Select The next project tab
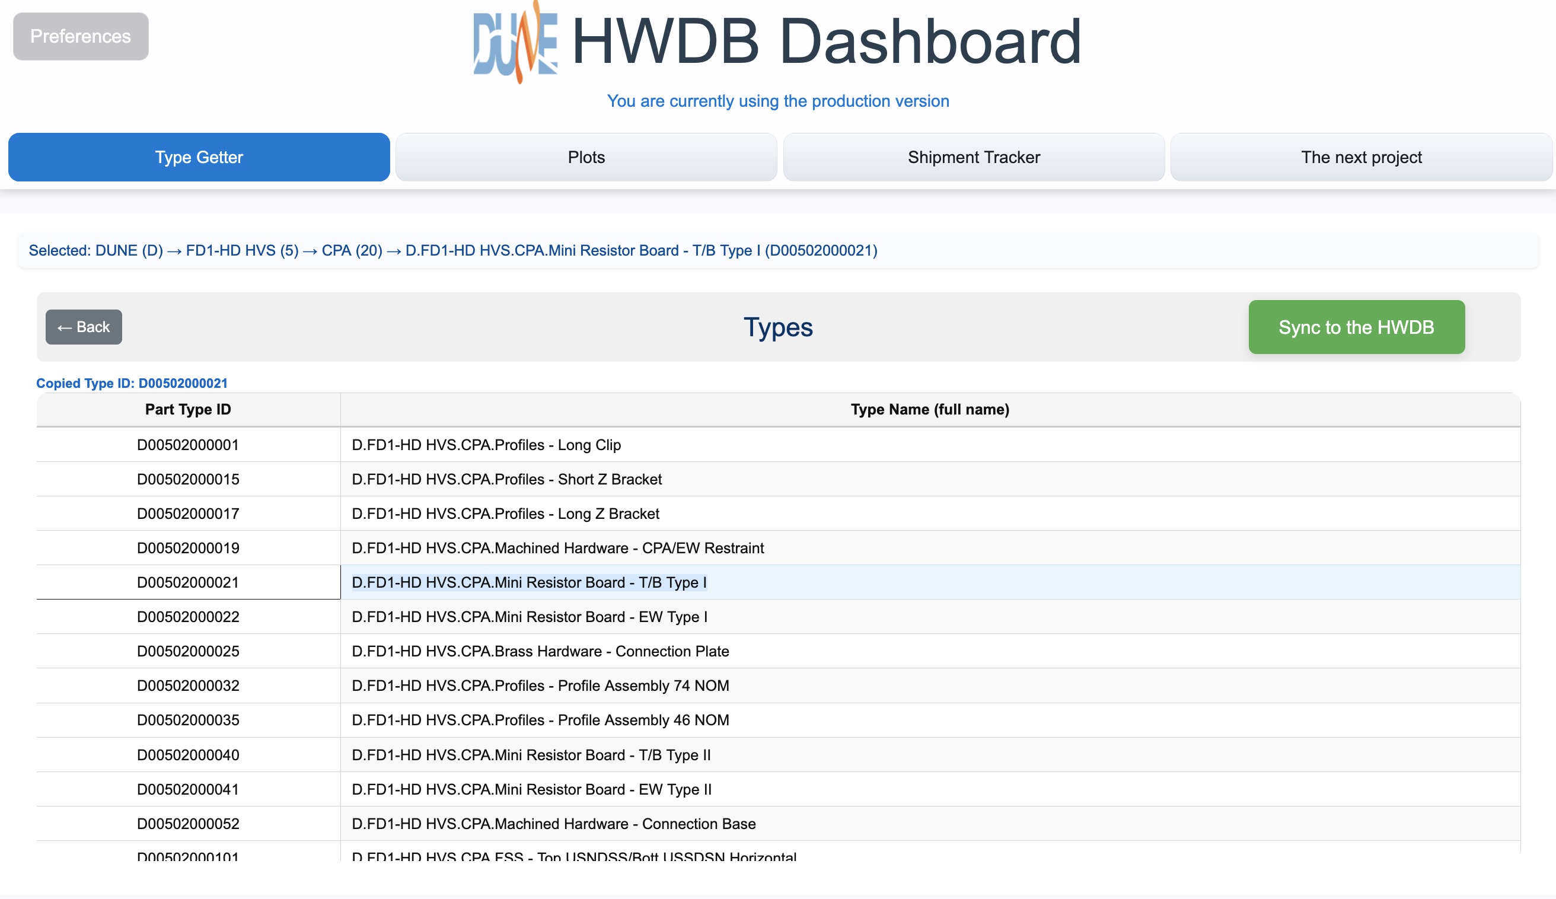The height and width of the screenshot is (899, 1556). click(1361, 158)
